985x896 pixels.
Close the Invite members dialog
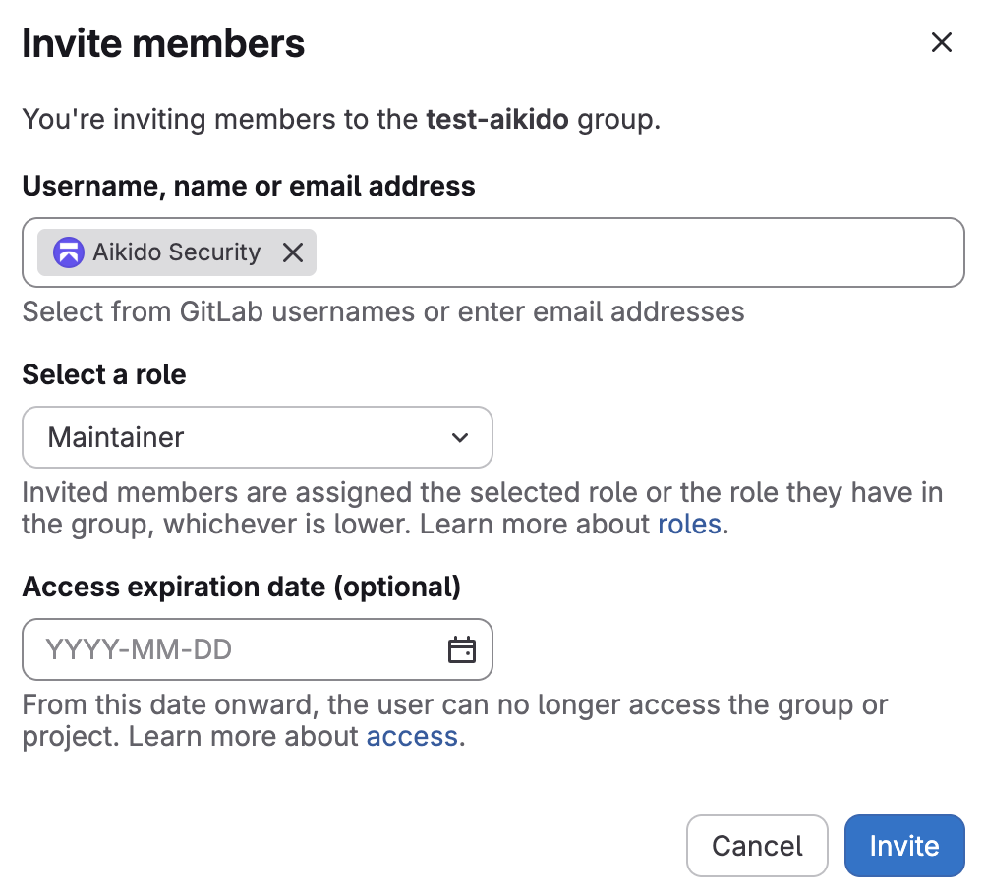pos(941,42)
